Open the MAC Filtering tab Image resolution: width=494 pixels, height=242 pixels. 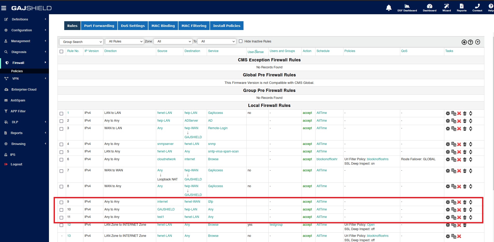pyautogui.click(x=194, y=26)
